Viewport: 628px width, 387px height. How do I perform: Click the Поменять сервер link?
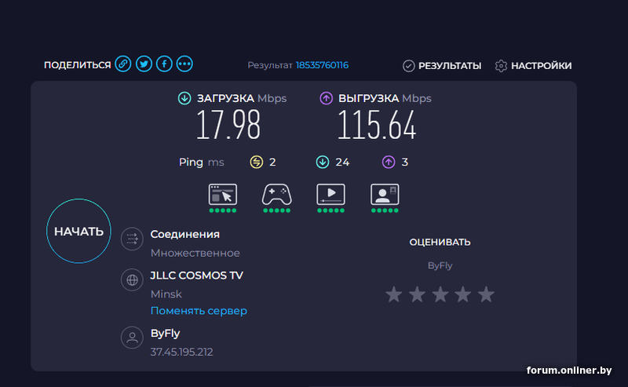click(x=199, y=311)
